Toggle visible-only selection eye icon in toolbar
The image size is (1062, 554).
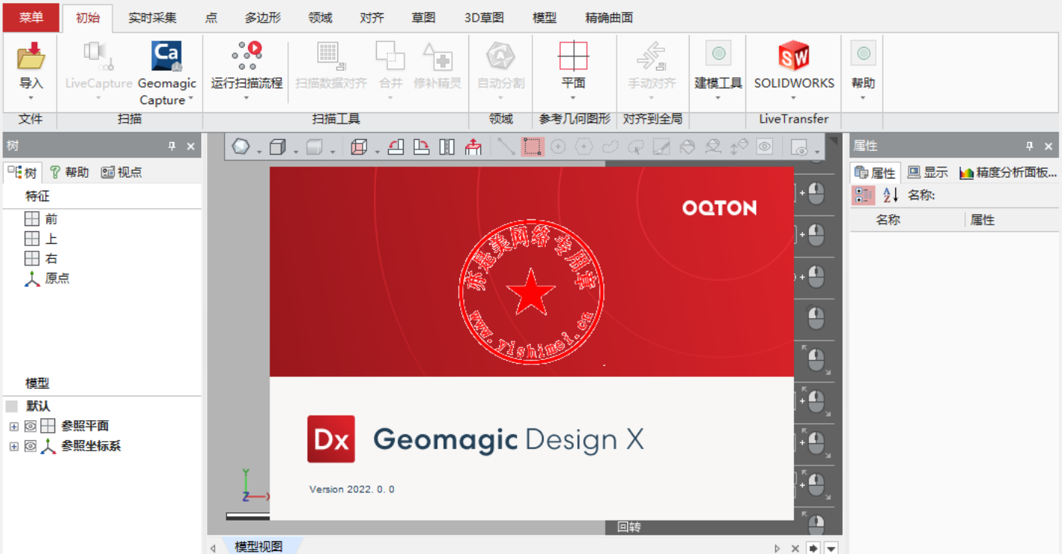point(765,147)
